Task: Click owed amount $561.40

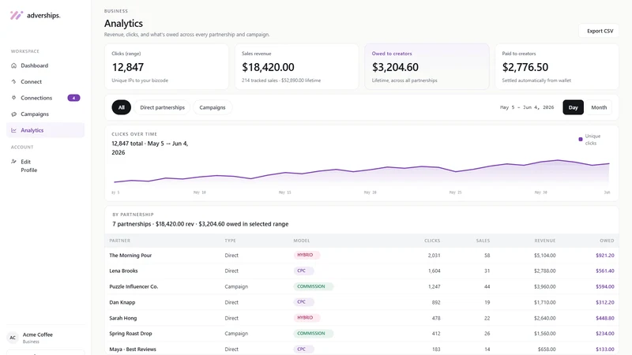Action: click(x=605, y=271)
